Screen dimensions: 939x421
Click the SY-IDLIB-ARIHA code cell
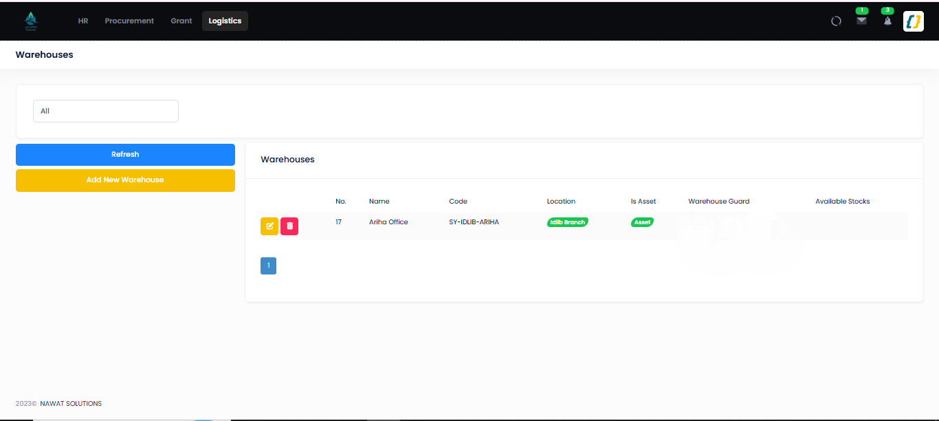coord(474,222)
